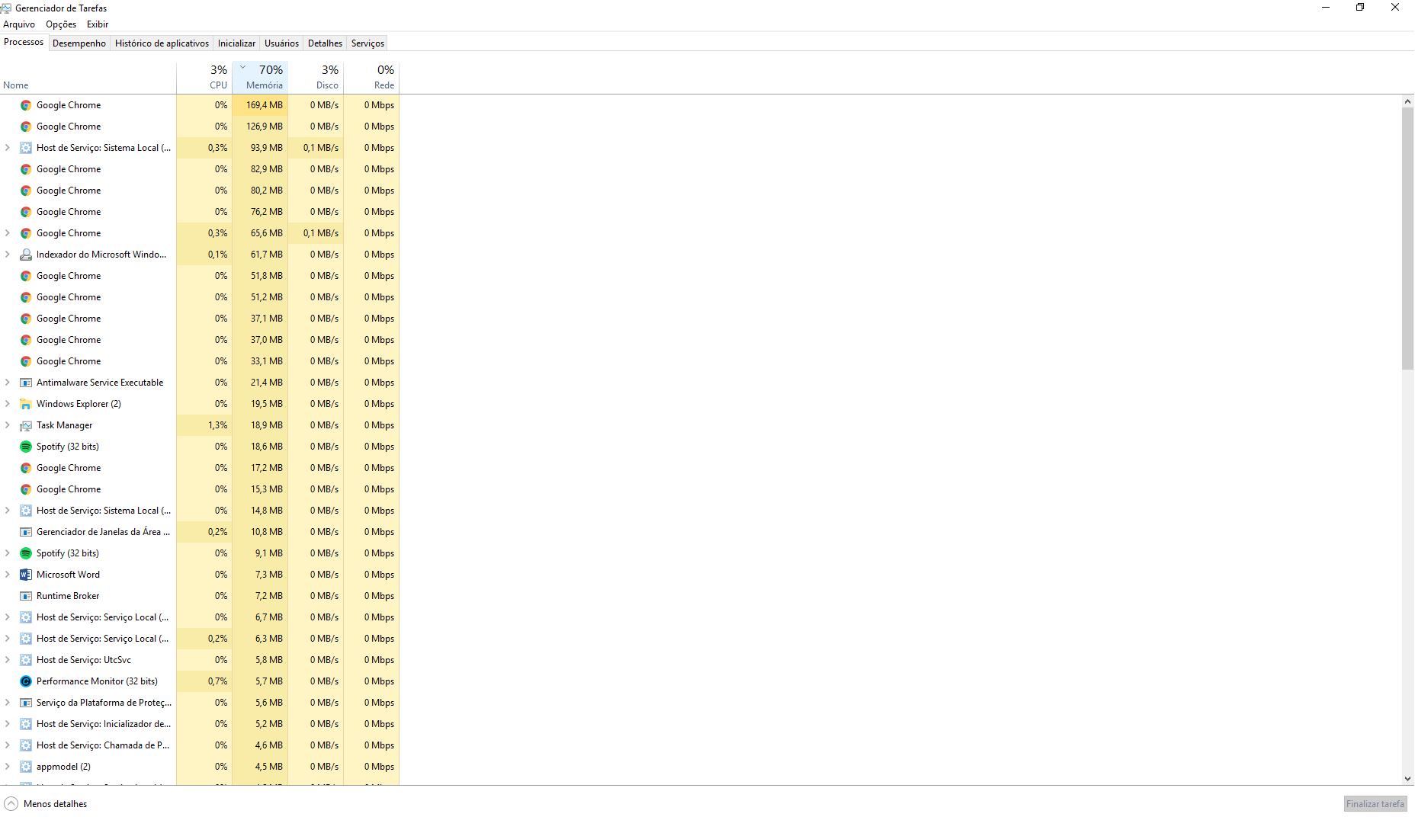Switch to Histórico de aplicativos tab
The height and width of the screenshot is (817, 1415).
click(x=162, y=43)
